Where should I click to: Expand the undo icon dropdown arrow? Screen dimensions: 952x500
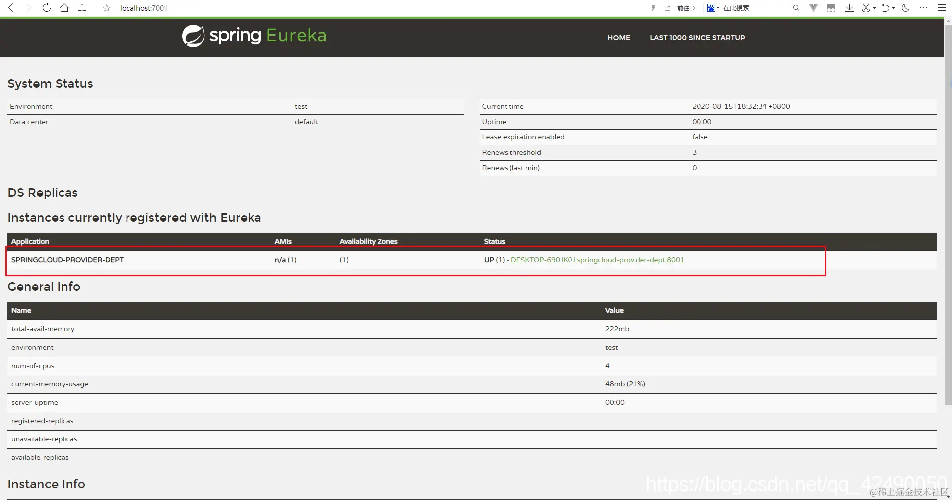pyautogui.click(x=893, y=8)
